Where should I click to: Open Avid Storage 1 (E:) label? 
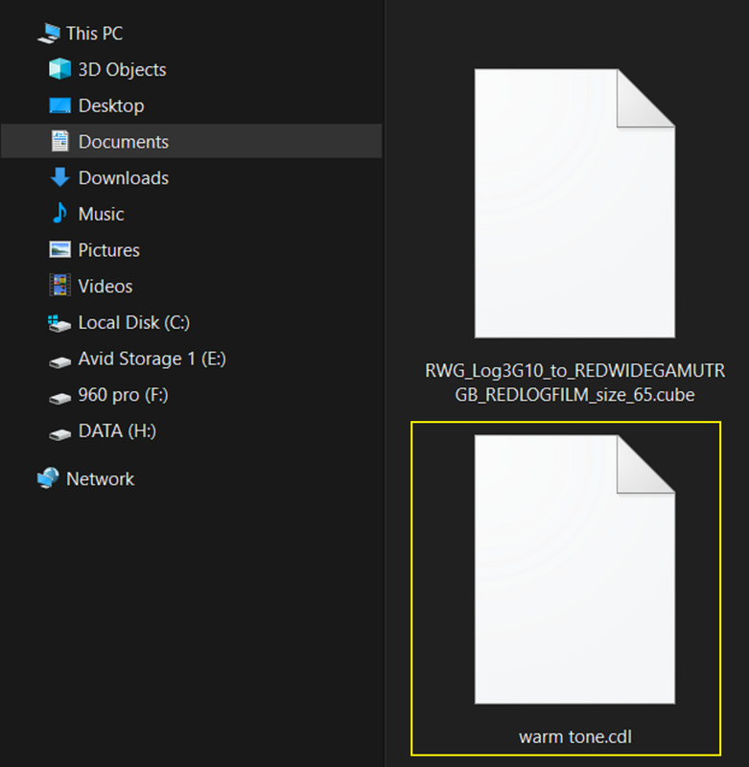pyautogui.click(x=152, y=359)
